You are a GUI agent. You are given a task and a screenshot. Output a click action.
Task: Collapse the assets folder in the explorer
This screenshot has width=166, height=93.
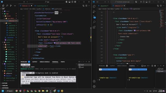[x=3, y=42]
